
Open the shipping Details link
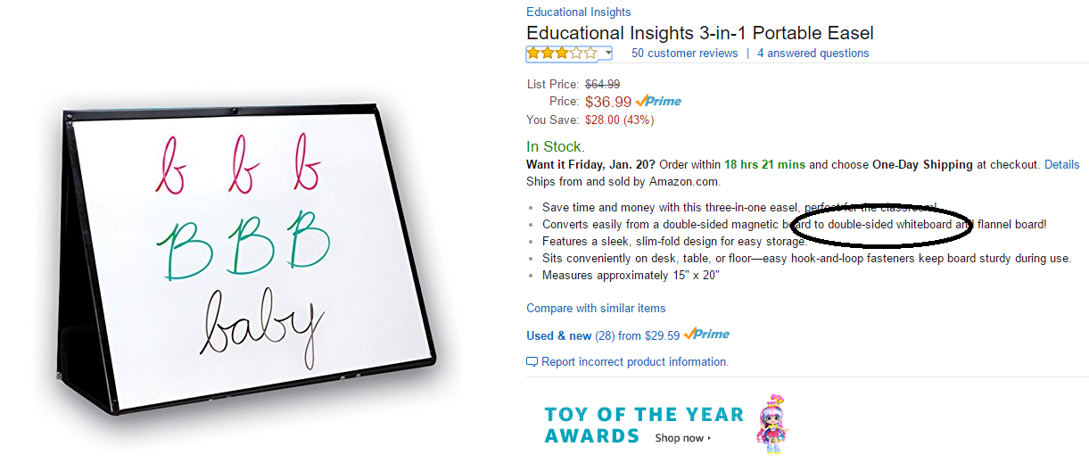(x=1061, y=165)
